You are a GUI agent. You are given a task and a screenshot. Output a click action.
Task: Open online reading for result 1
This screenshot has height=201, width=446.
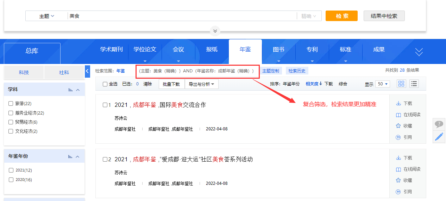(x=398, y=115)
